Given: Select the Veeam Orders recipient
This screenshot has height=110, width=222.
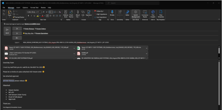Looking at the screenshot, I should pyautogui.click(x=41, y=29).
